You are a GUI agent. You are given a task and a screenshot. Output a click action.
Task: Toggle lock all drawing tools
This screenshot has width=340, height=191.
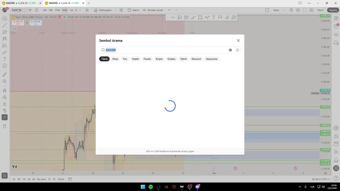pyautogui.click(x=5, y=104)
